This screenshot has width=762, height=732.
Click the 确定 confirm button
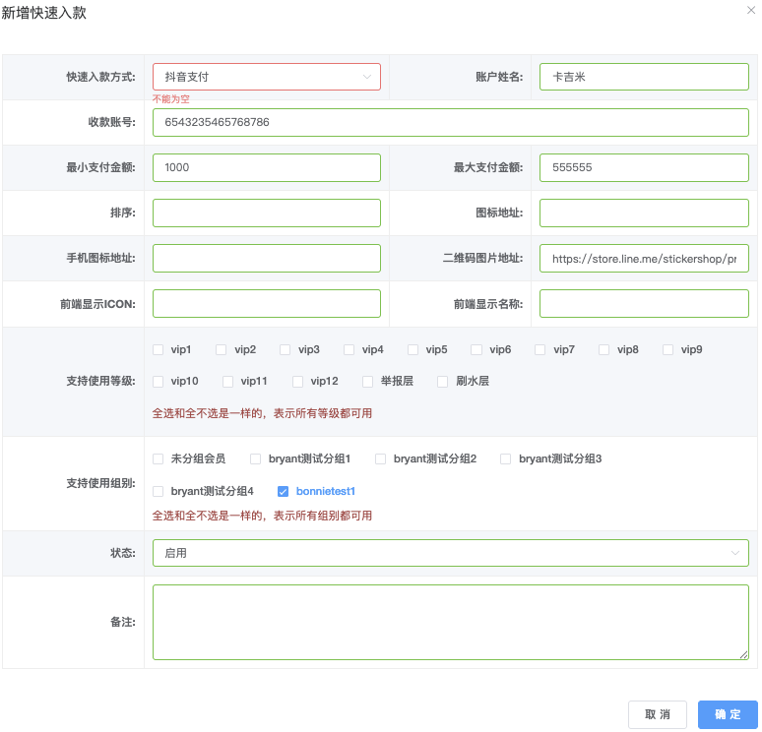[728, 714]
